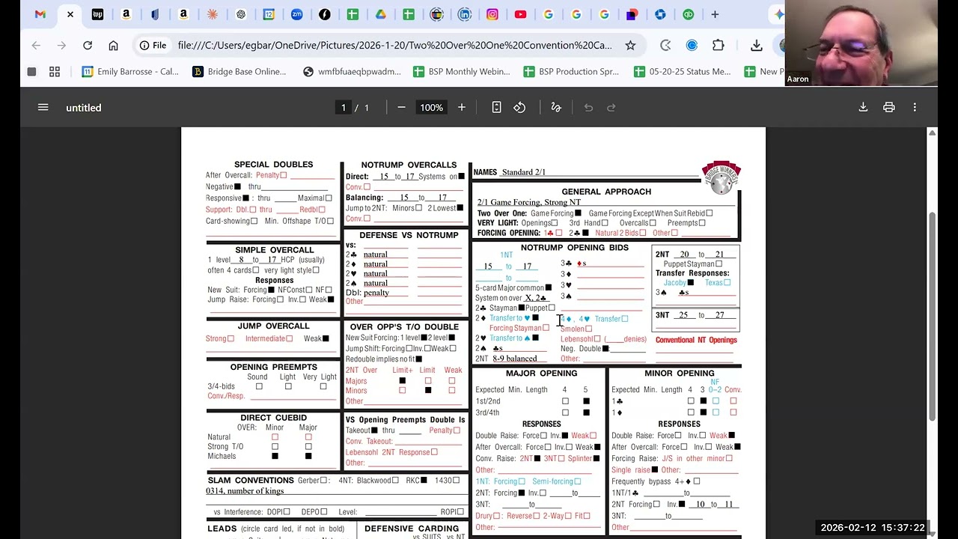Switch to the Instagram tab
The height and width of the screenshot is (539, 958).
pyautogui.click(x=492, y=14)
